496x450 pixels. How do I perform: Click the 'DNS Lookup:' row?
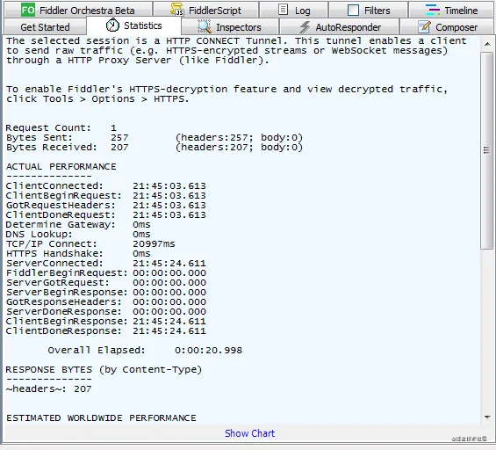(78, 235)
